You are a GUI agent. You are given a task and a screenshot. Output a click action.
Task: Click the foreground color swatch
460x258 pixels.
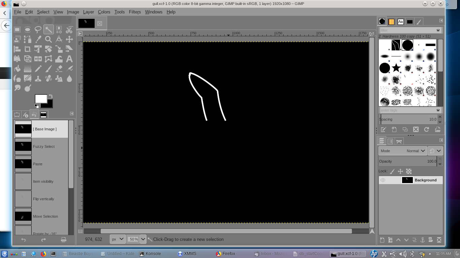point(41,98)
